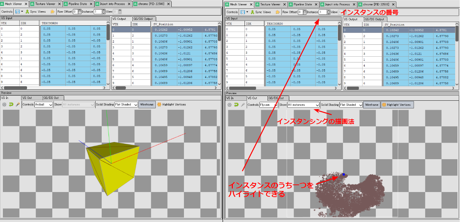The height and width of the screenshot is (222, 462).
Task: Click the debug vertex icon on left toolbar
Action: coord(52,11)
